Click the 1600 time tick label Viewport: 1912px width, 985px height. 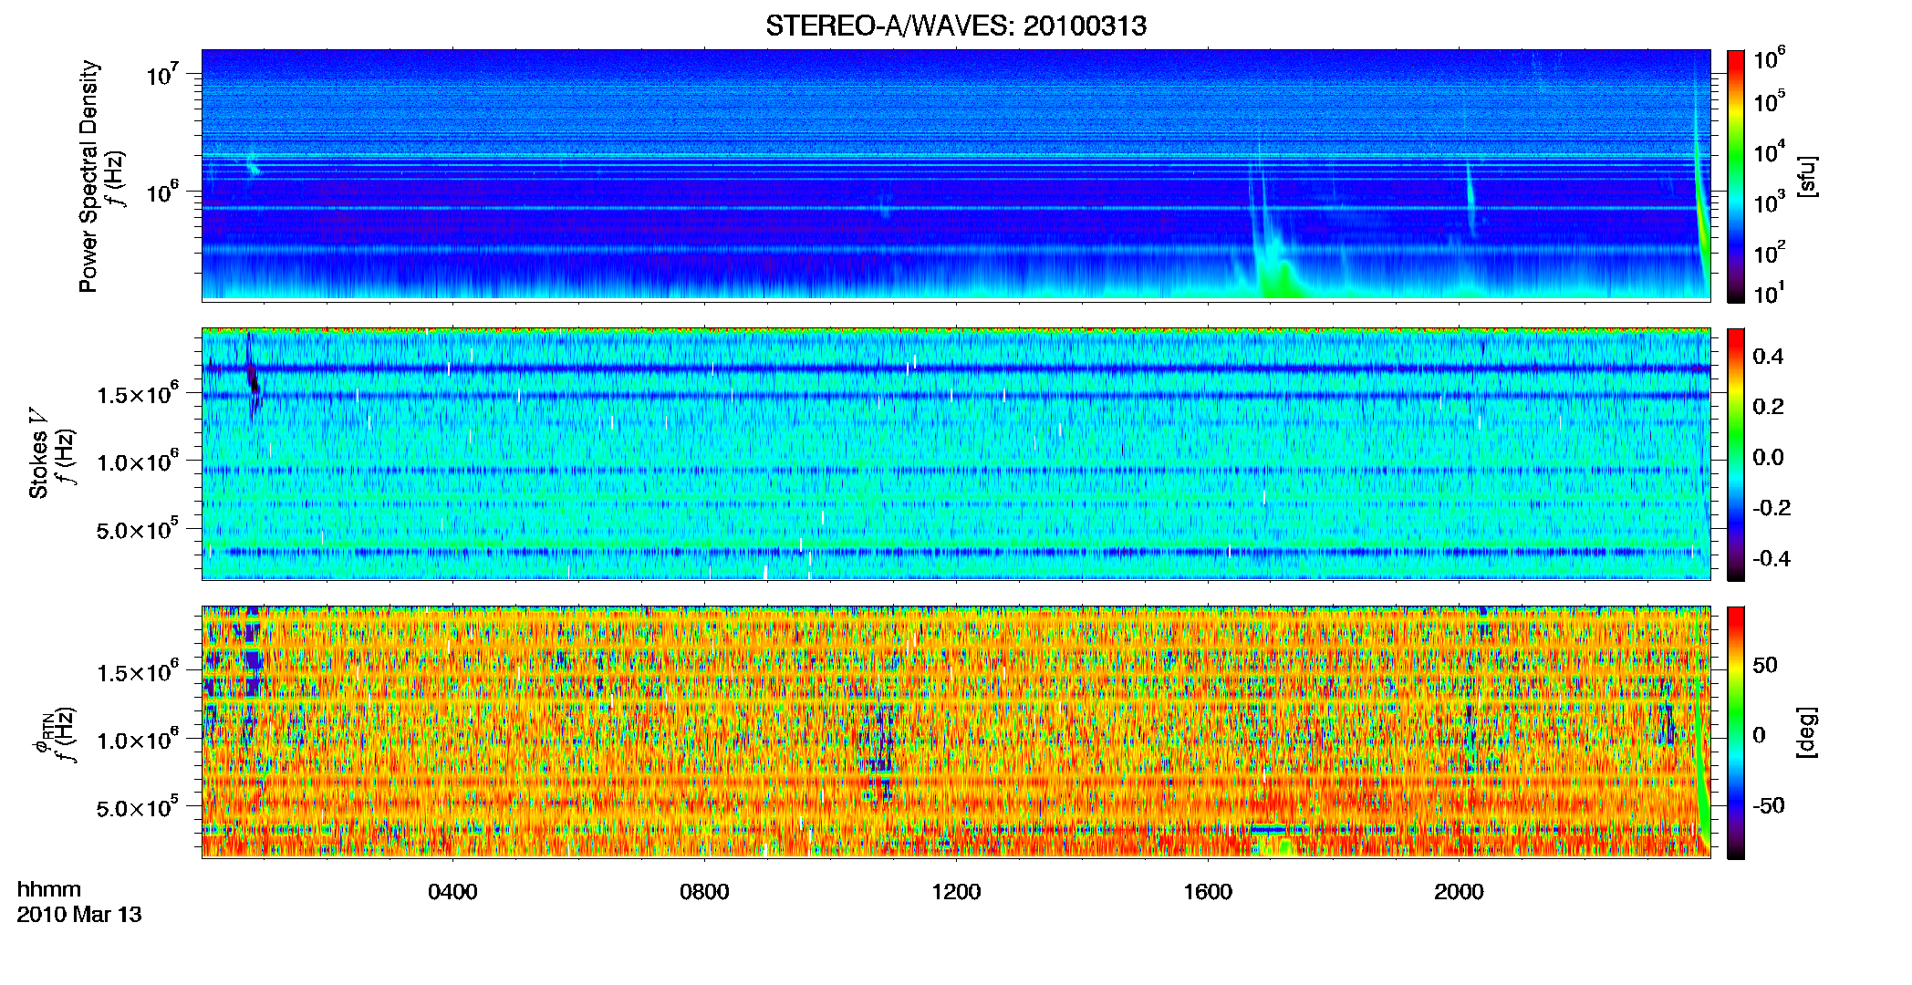(1208, 892)
